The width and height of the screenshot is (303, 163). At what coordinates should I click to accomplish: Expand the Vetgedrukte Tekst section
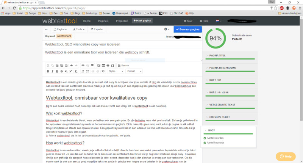coord(230,105)
